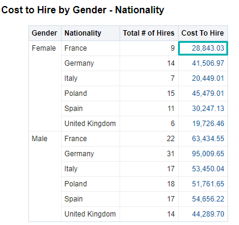Viewport: 239px width, 225px height.
Task: Open cost value 28,843.03
Action: tap(208, 48)
